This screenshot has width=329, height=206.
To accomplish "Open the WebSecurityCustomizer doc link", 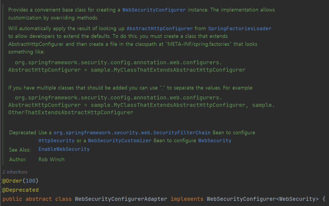I will [x=119, y=141].
